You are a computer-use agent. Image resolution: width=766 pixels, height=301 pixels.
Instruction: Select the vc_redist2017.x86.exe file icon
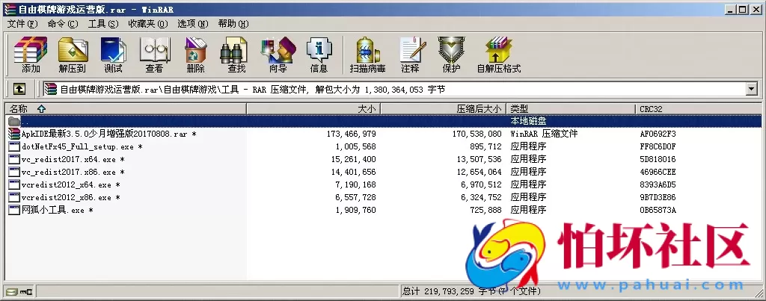pos(14,172)
